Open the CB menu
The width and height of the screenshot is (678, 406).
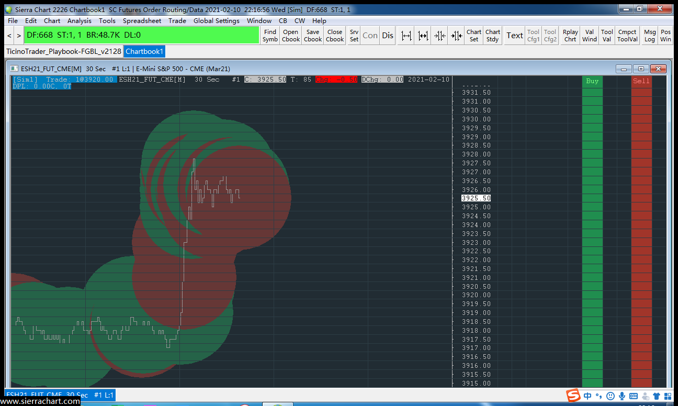pyautogui.click(x=283, y=21)
